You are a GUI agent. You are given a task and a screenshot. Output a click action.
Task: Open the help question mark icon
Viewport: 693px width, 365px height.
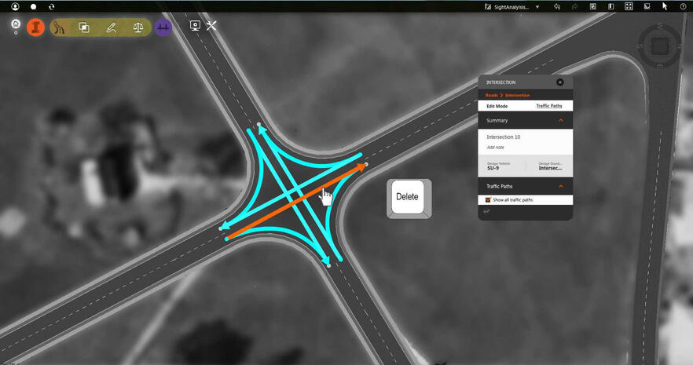(683, 6)
